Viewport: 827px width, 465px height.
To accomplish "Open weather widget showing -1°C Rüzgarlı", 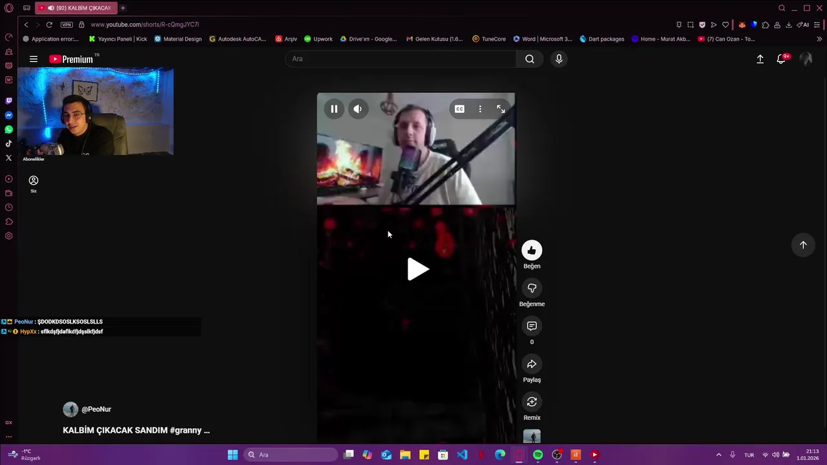I will [x=25, y=455].
